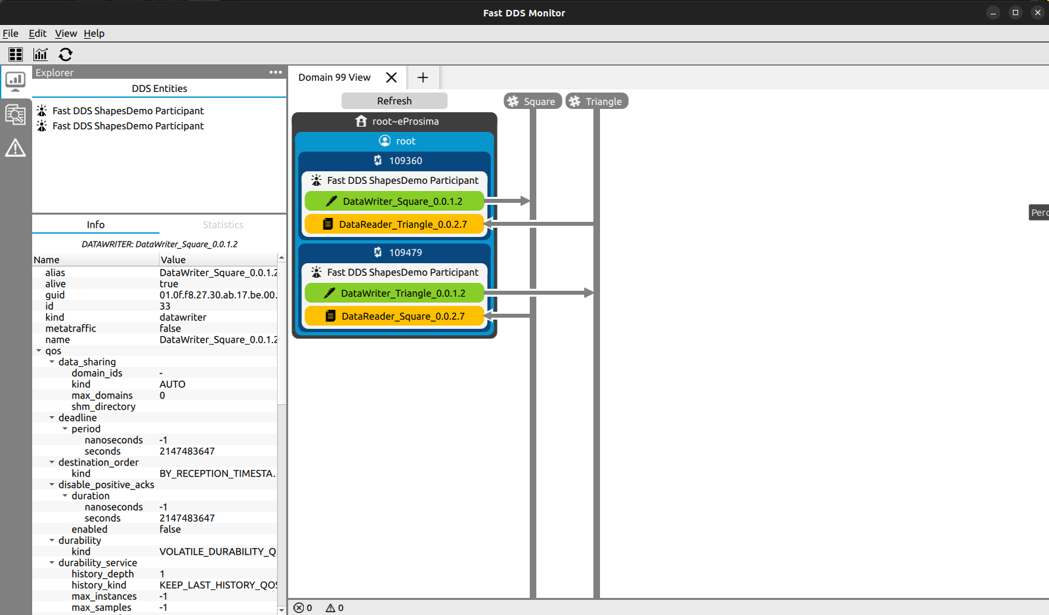Click the Value column header
Screen dimensions: 1049x615
point(219,260)
